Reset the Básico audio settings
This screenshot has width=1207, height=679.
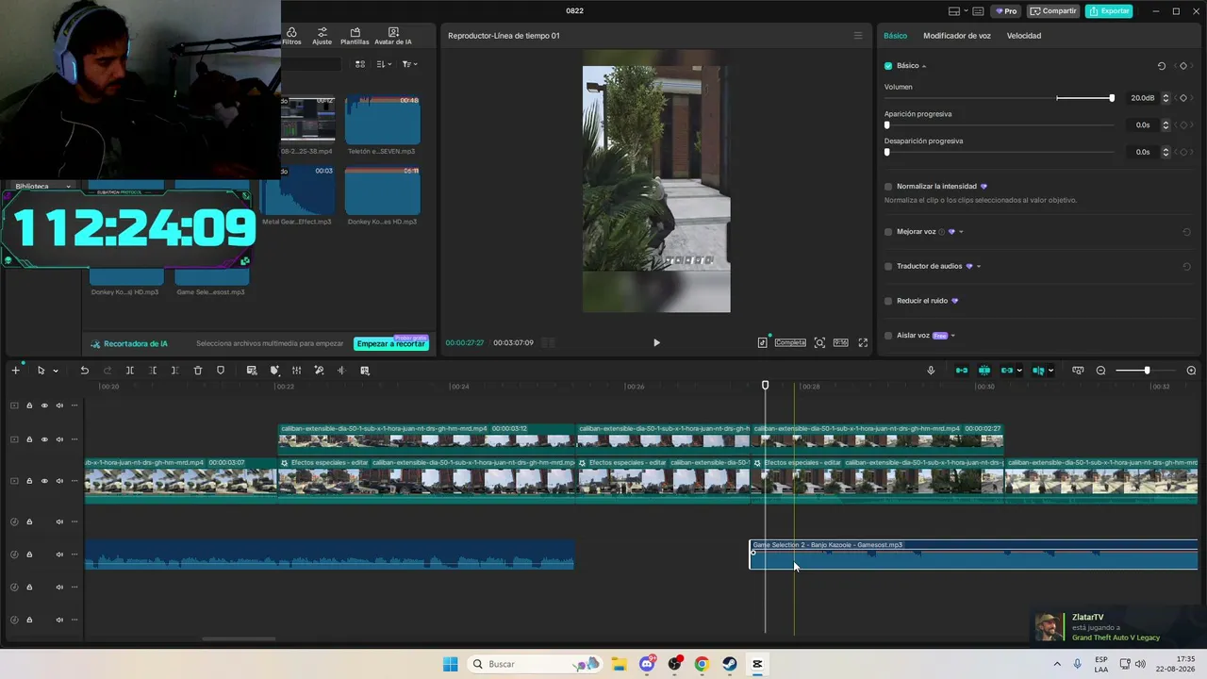pyautogui.click(x=1161, y=66)
